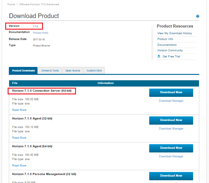The image size is (209, 183).
Task: View My Download History link
Action: (x=175, y=33)
